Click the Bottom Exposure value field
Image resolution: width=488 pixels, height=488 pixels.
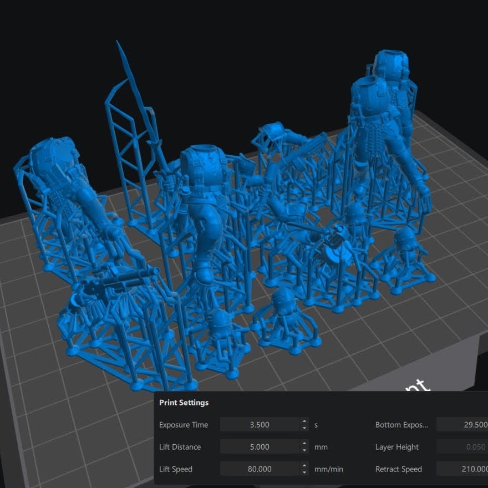point(462,425)
